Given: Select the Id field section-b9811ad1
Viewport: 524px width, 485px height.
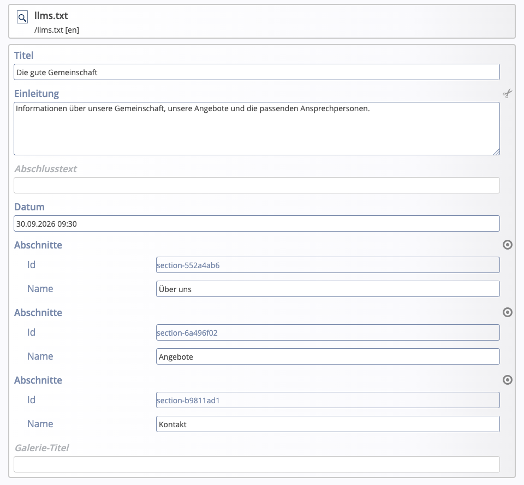Looking at the screenshot, I should tap(328, 400).
